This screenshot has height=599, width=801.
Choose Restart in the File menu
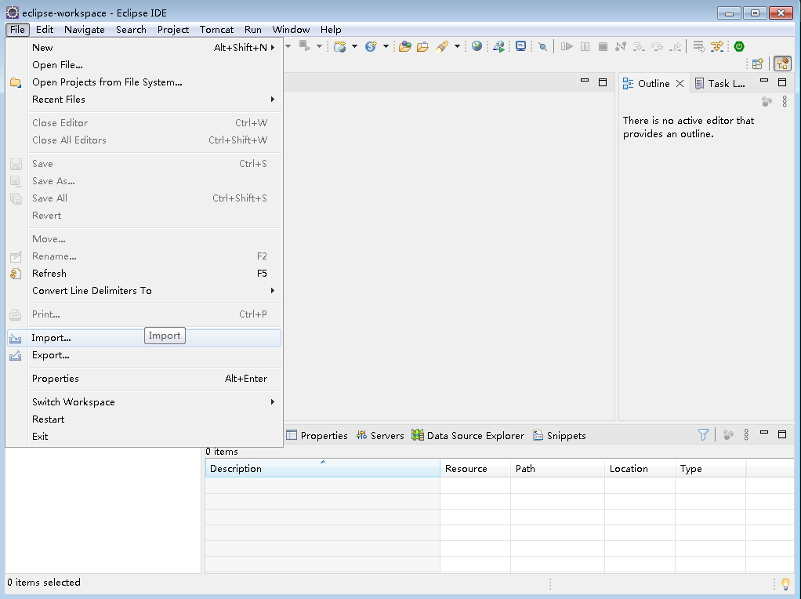tap(144, 419)
